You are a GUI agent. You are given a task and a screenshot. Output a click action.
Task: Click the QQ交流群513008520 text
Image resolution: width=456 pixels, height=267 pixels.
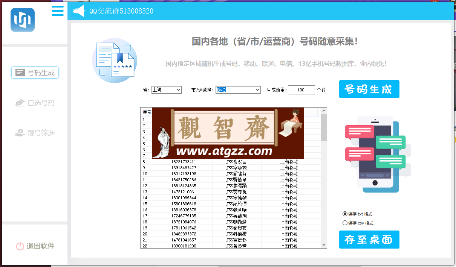tap(121, 11)
